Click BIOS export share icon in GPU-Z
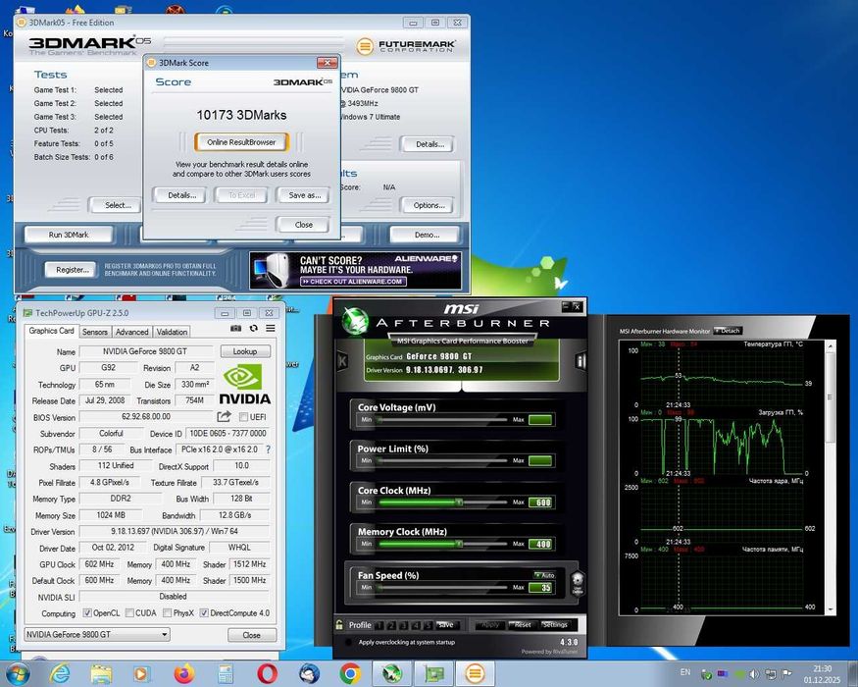The height and width of the screenshot is (687, 858). pos(224,417)
